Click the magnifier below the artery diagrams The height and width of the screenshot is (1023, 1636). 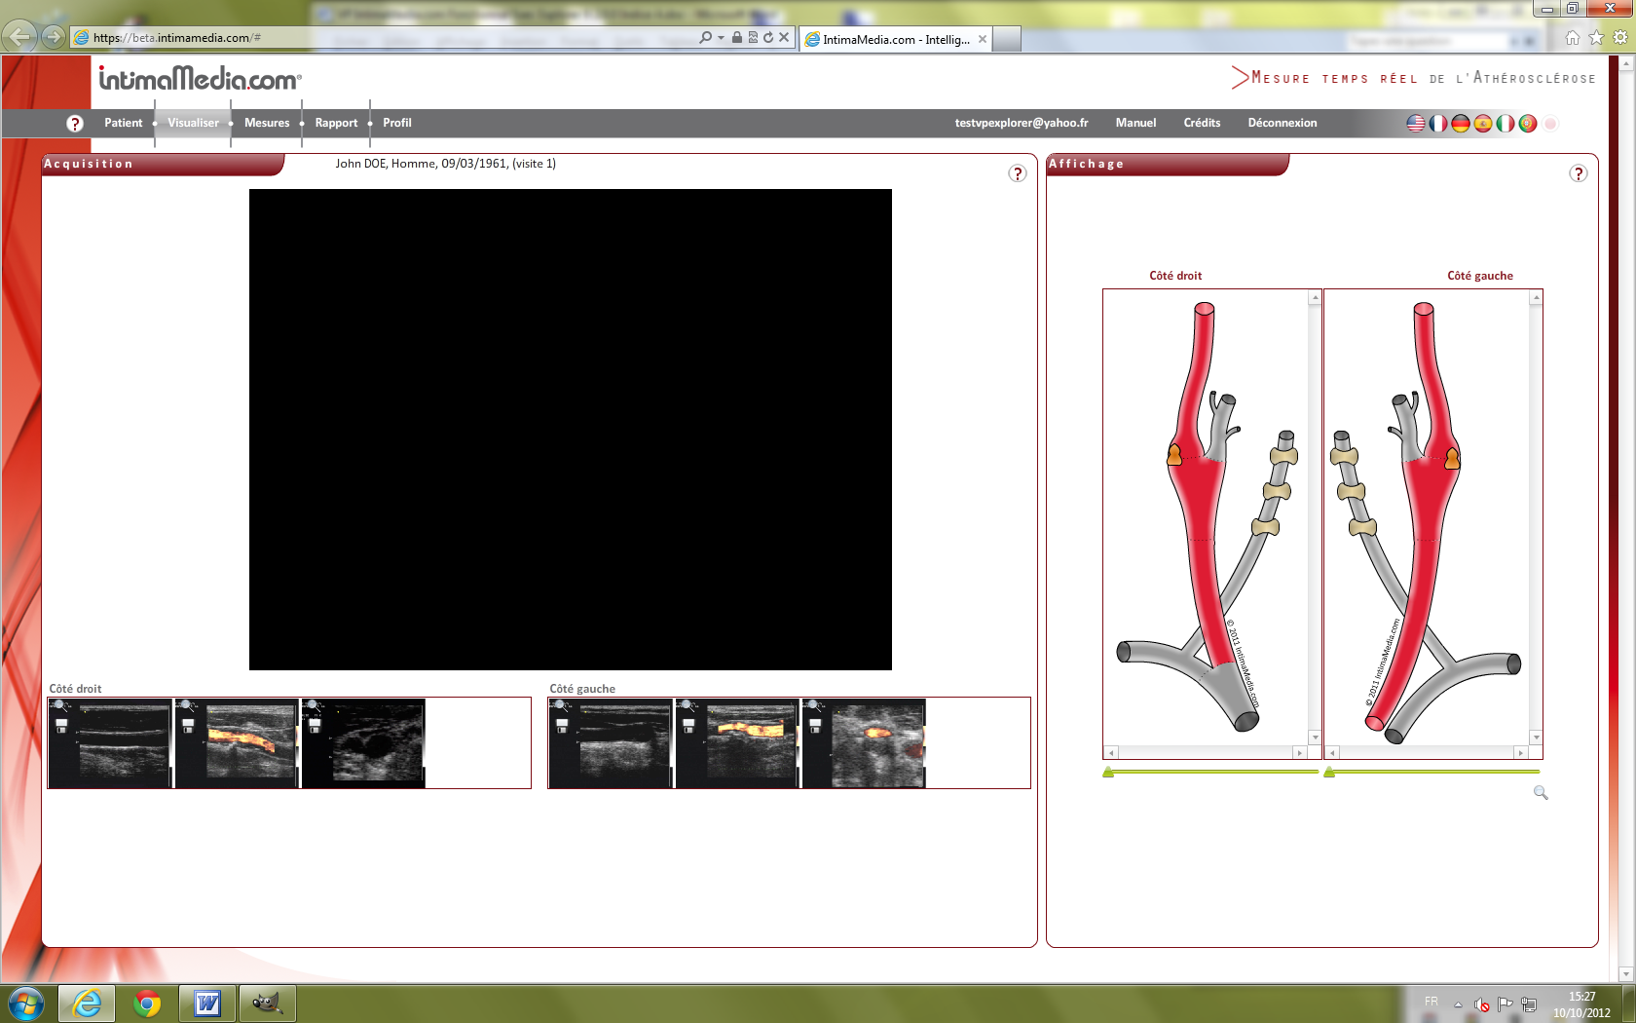click(1541, 793)
